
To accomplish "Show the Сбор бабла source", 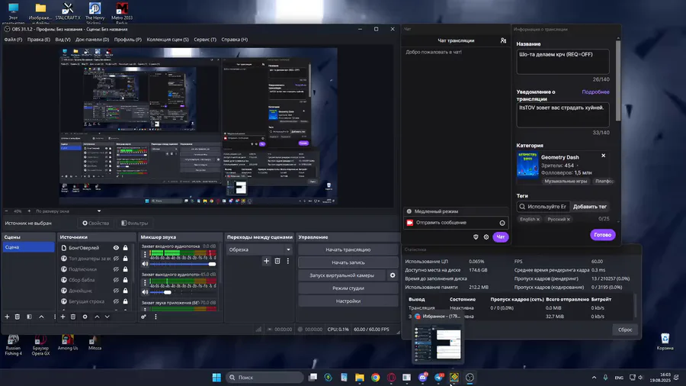I will 116,280.
